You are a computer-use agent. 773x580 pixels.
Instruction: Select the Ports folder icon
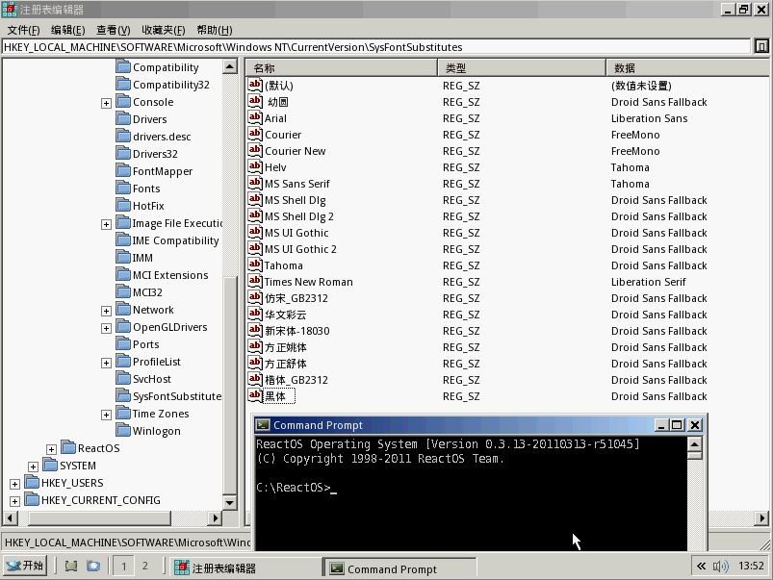pos(123,344)
